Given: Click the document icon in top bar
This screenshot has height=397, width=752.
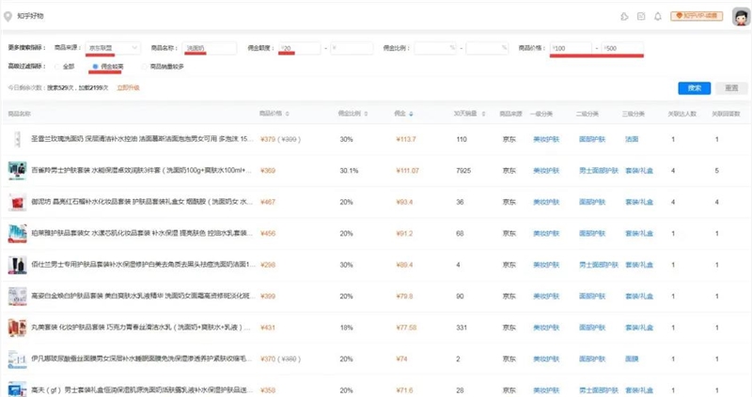Looking at the screenshot, I should pyautogui.click(x=641, y=16).
